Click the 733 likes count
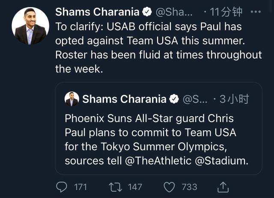 (189, 187)
